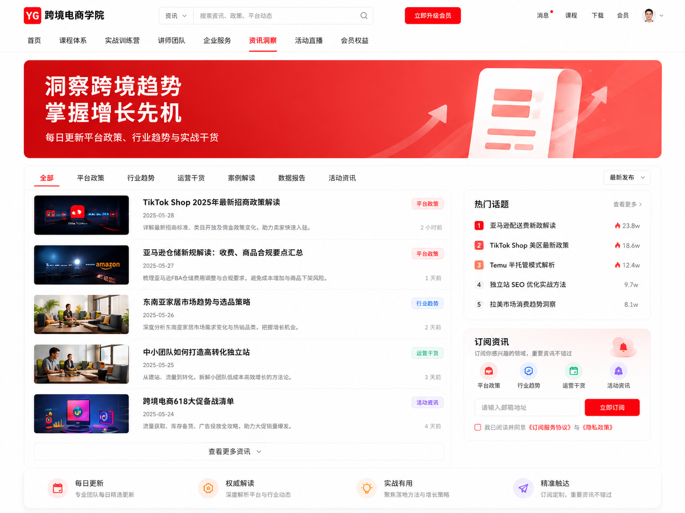This screenshot has height=513, width=685.
Task: Open the user avatar profile
Action: 649,16
